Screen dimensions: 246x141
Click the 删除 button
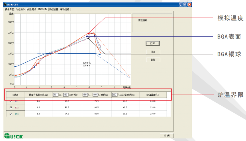pos(153,60)
